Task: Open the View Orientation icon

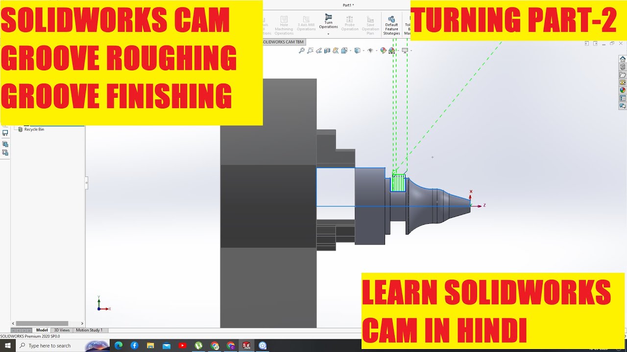Action: (344, 50)
